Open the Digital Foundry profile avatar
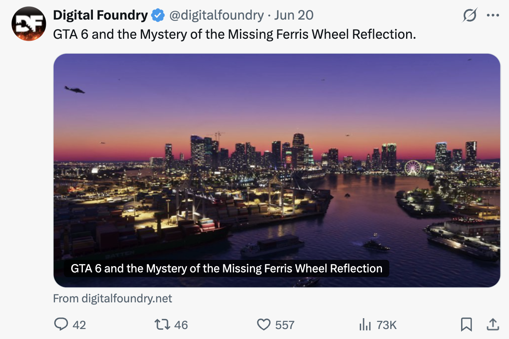Viewport: 509px width, 339px height. (29, 24)
